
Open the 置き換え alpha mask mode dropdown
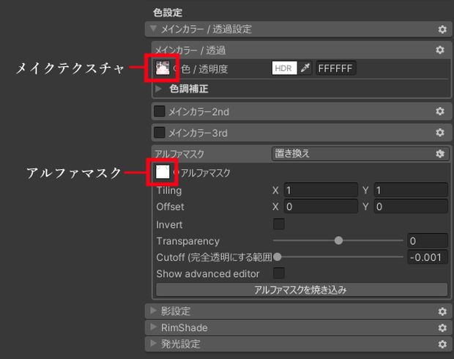pyautogui.click(x=360, y=154)
